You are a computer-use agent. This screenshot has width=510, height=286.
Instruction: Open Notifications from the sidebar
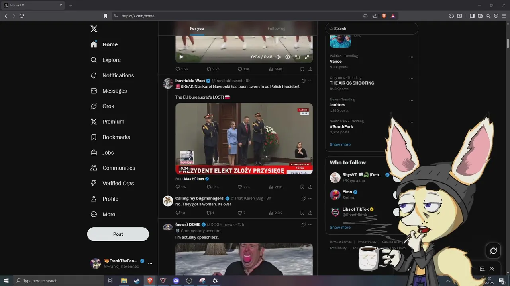[x=112, y=75]
